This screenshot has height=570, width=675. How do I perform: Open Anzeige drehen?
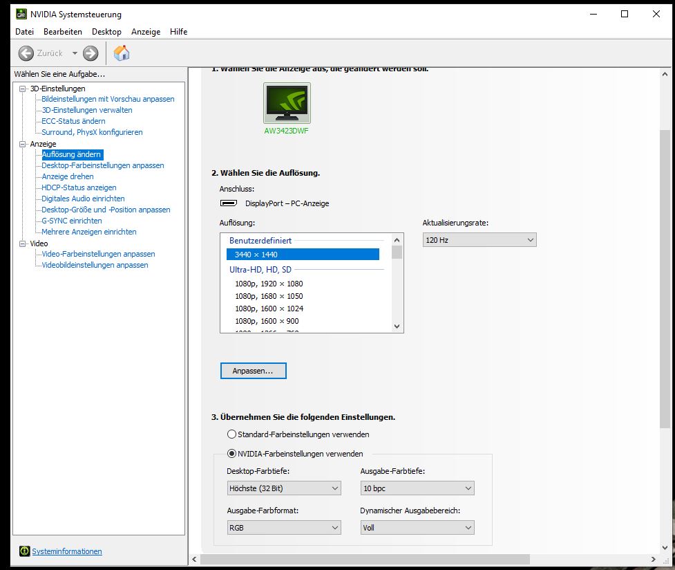(68, 176)
